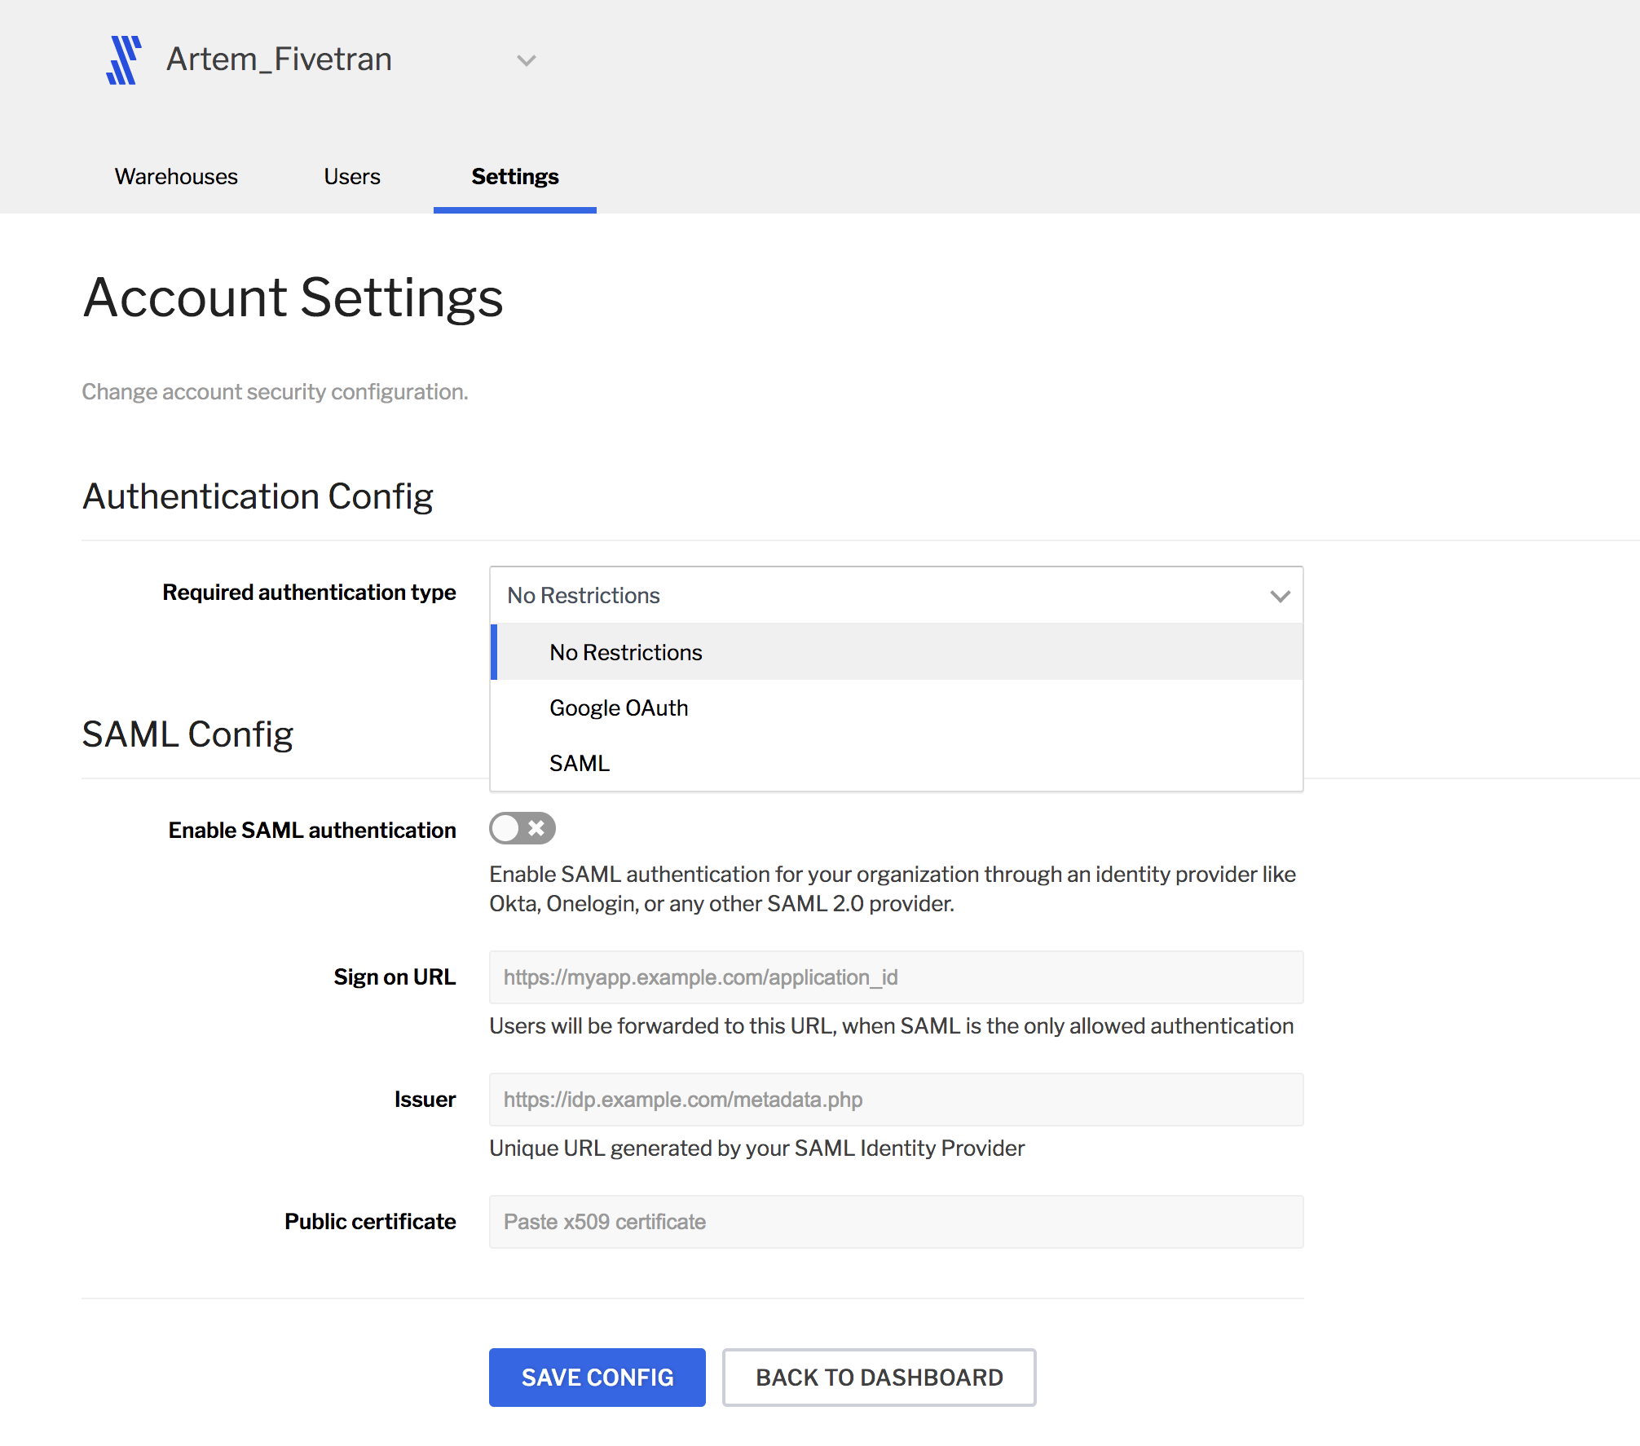The width and height of the screenshot is (1640, 1446).
Task: Click the Public certificate field
Action: tap(896, 1222)
